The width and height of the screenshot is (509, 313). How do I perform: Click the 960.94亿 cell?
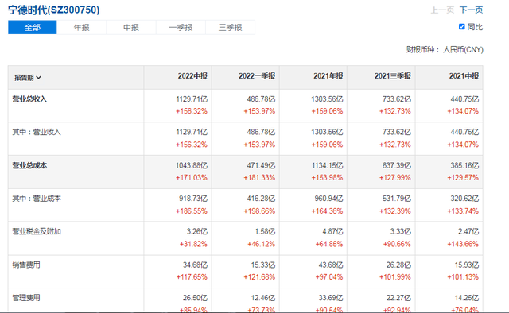(x=328, y=199)
